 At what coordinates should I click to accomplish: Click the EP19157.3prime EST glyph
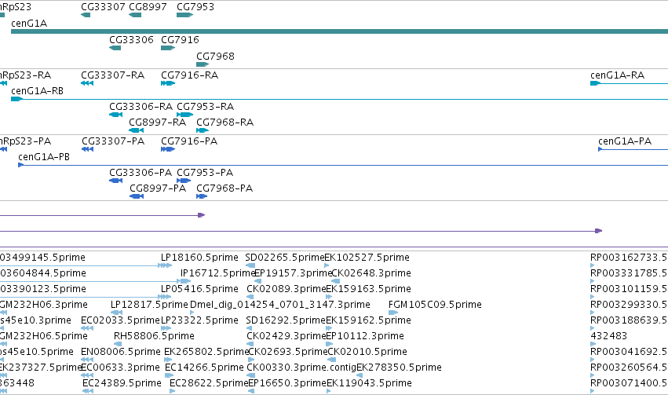pyautogui.click(x=257, y=281)
